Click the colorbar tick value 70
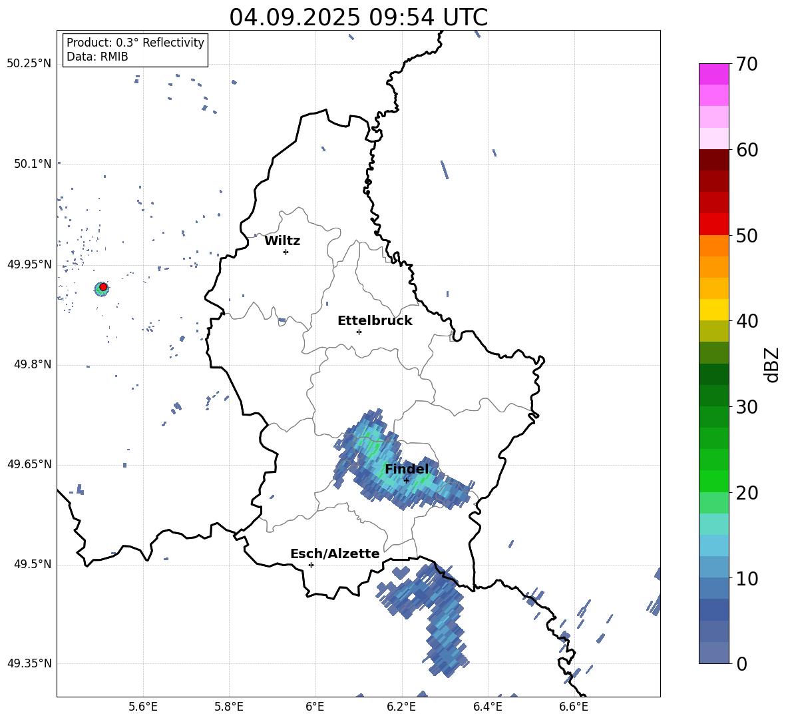The image size is (788, 720). 747,65
